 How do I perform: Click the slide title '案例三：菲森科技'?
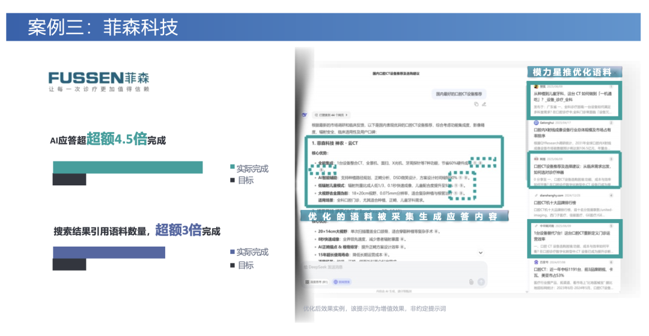coord(103,27)
